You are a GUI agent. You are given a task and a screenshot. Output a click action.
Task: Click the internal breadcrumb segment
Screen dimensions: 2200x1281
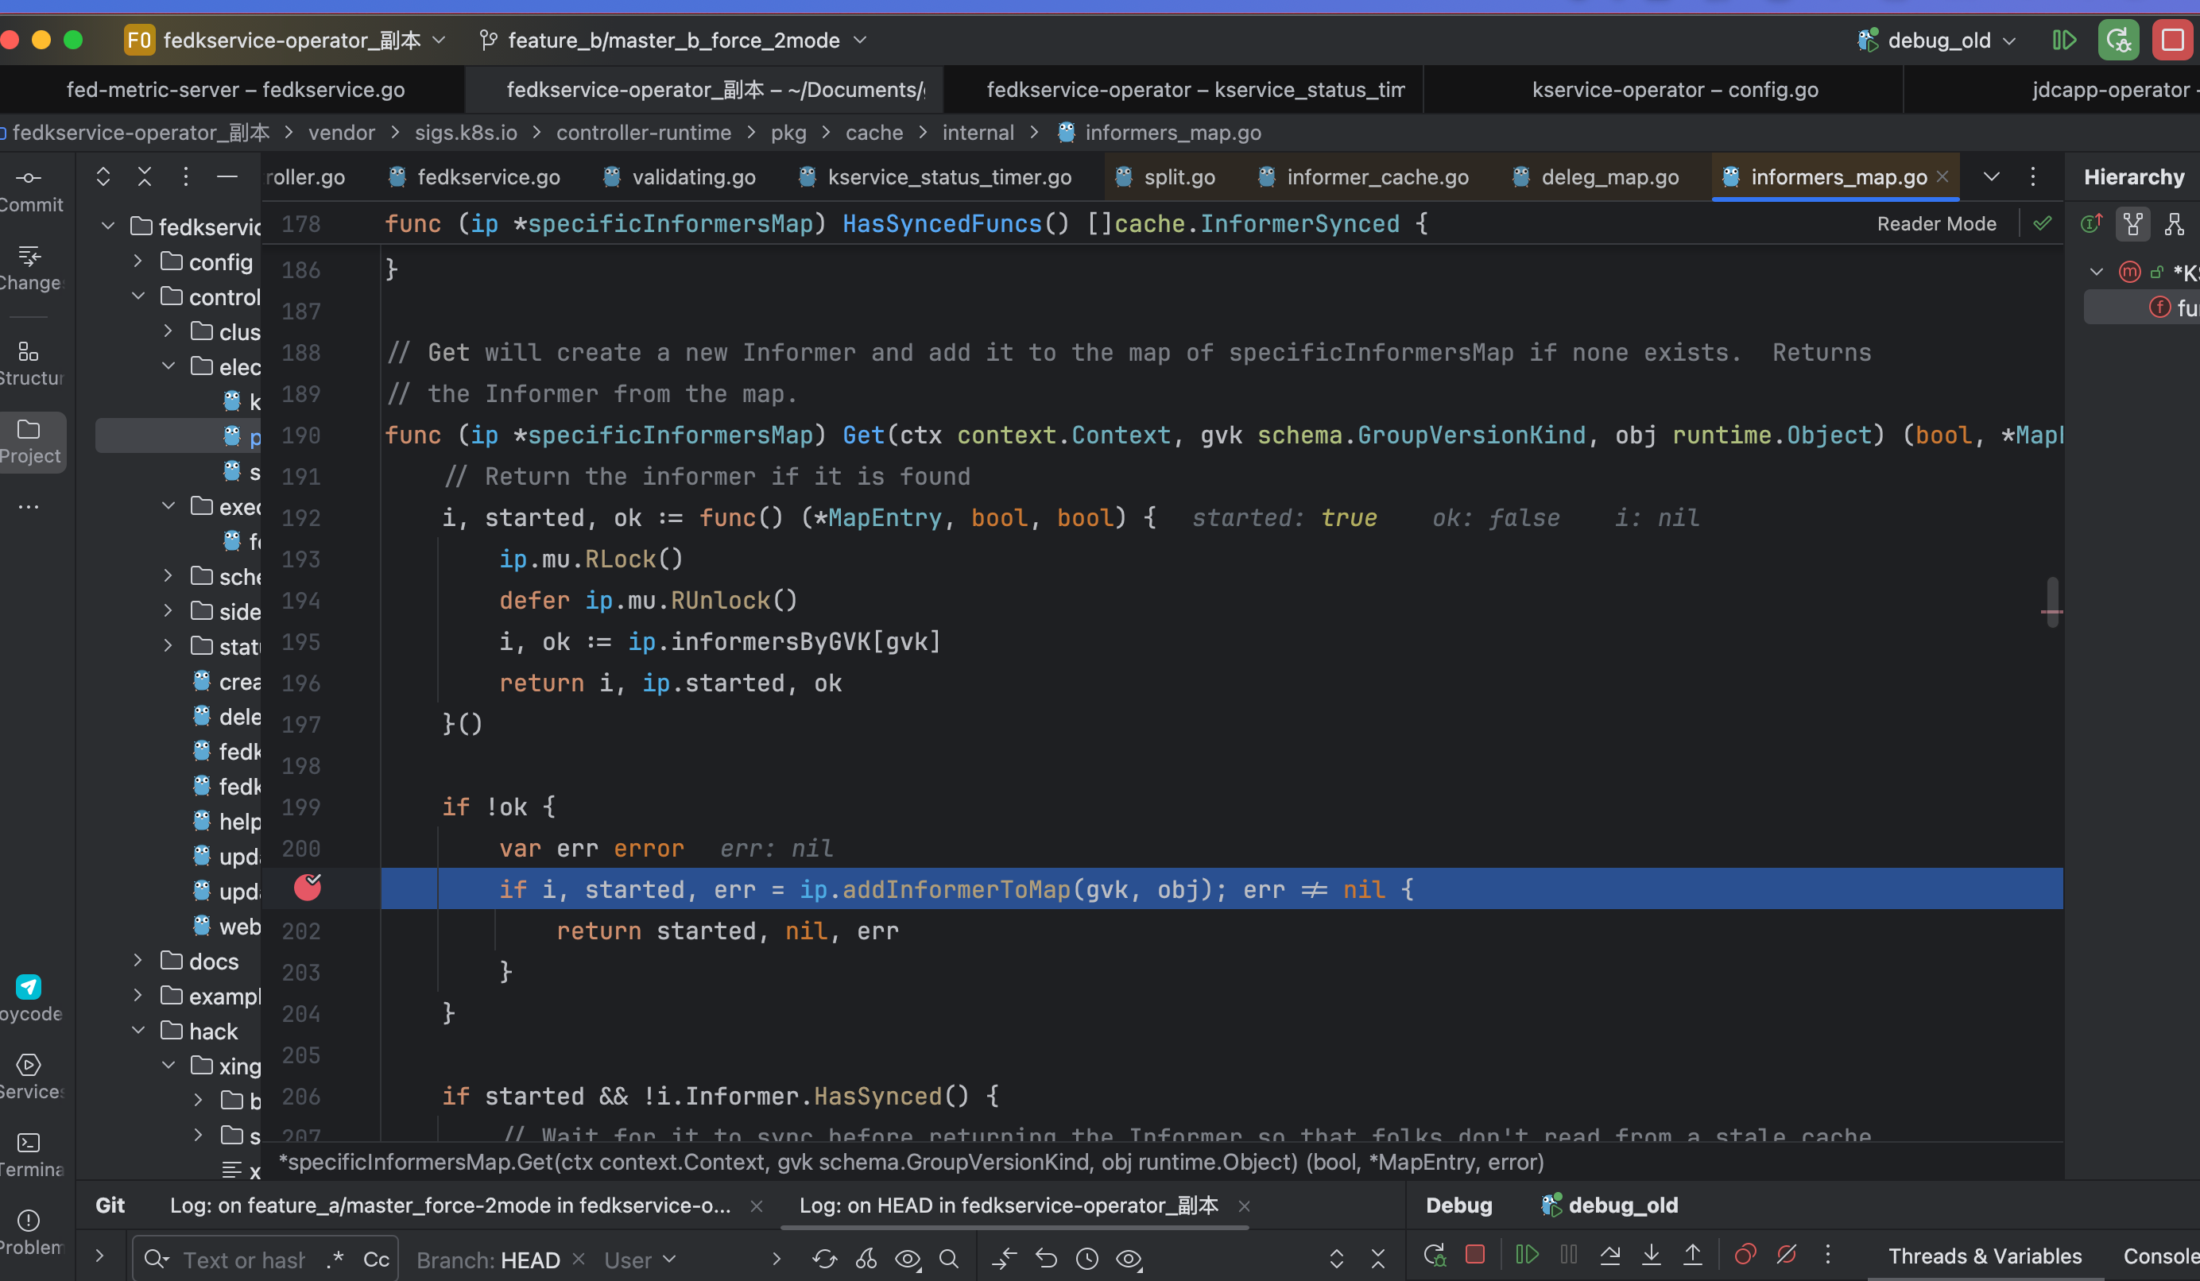coord(978,133)
